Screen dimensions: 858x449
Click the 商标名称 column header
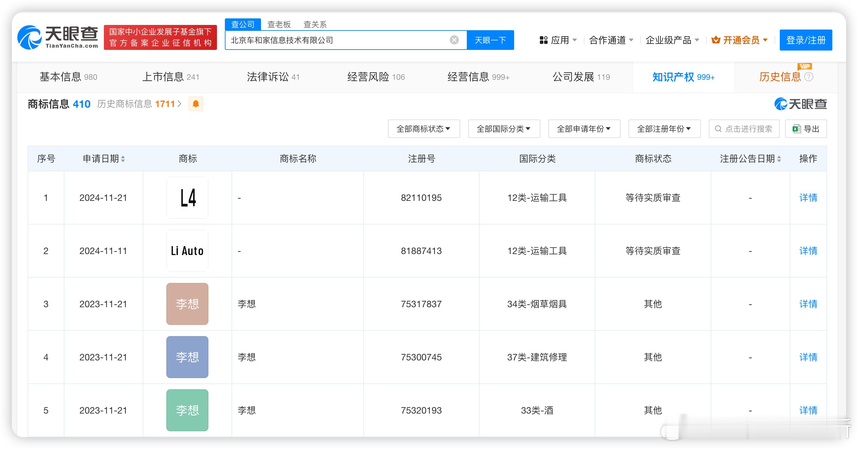(298, 159)
